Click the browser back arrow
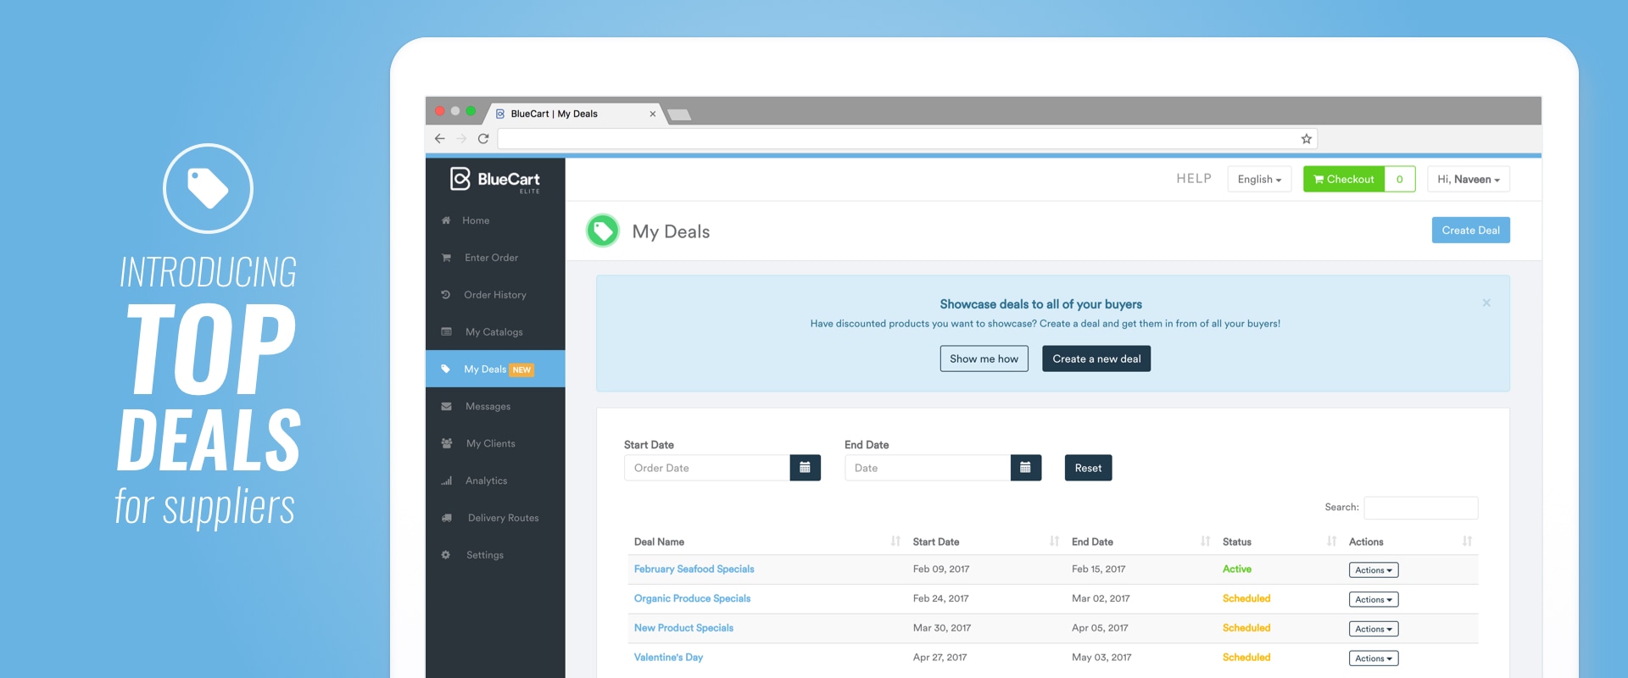1628x678 pixels. (439, 139)
